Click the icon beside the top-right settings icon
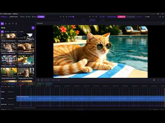 coord(160,17)
